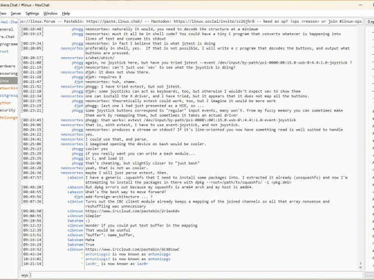Switch to the postgresql channel
This screenshot has height=280, width=374.
(8, 95)
